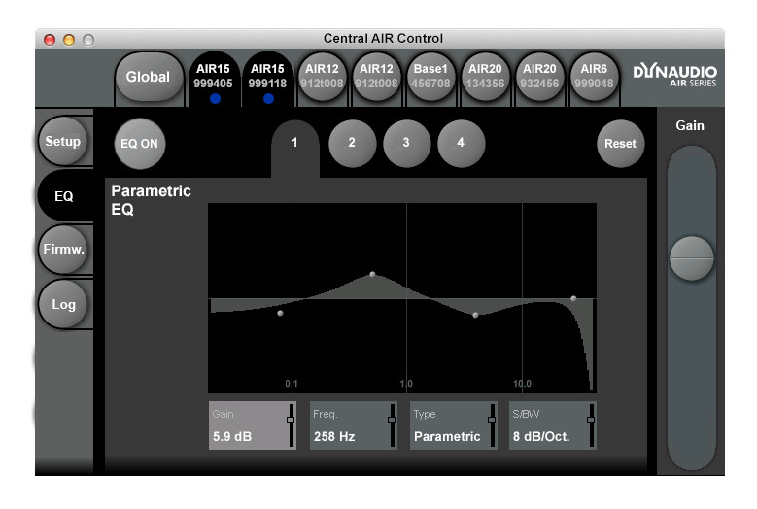Minimize the Central AIR Control window
This screenshot has width=757, height=509.
69,40
